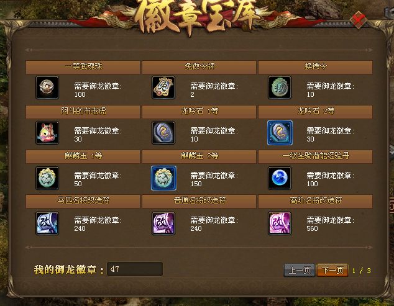Close the 徽章宝库 window
This screenshot has width=394, height=306.
[x=359, y=19]
